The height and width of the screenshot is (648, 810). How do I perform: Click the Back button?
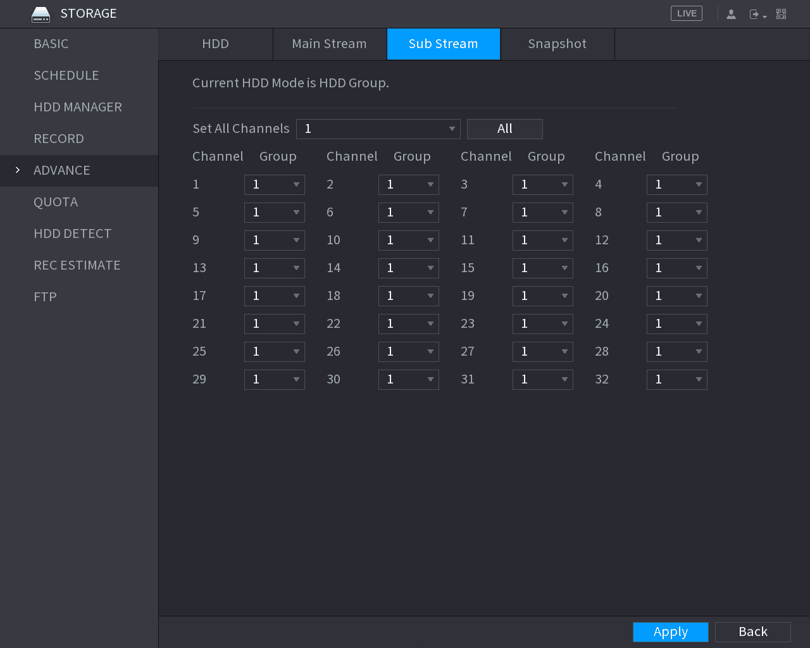click(x=753, y=632)
